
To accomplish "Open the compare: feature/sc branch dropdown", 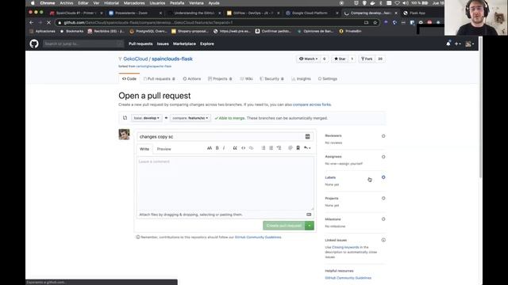I will point(190,118).
